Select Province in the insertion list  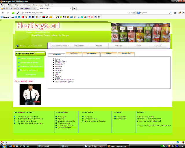pos(58,67)
